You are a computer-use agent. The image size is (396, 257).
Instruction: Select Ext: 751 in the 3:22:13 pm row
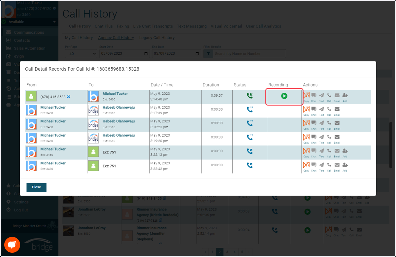click(109, 152)
